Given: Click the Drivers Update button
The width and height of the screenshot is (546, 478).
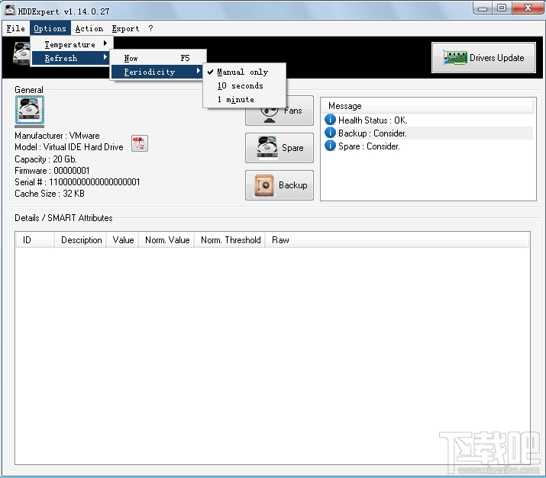Looking at the screenshot, I should pos(483,58).
